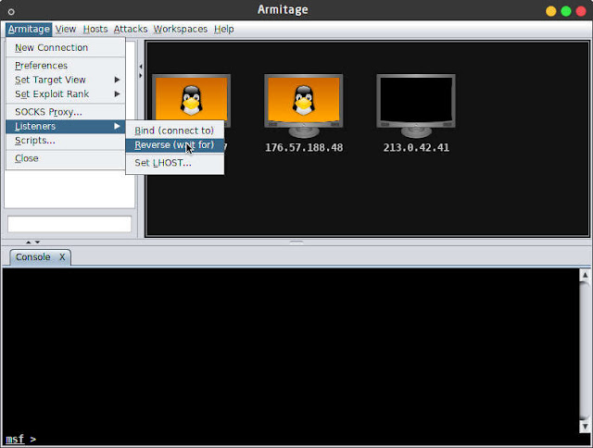Choose New Connection menu entry
The image size is (593, 448).
pos(66,47)
